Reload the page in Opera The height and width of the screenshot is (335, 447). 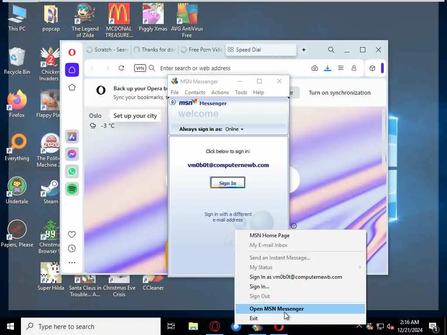121,68
